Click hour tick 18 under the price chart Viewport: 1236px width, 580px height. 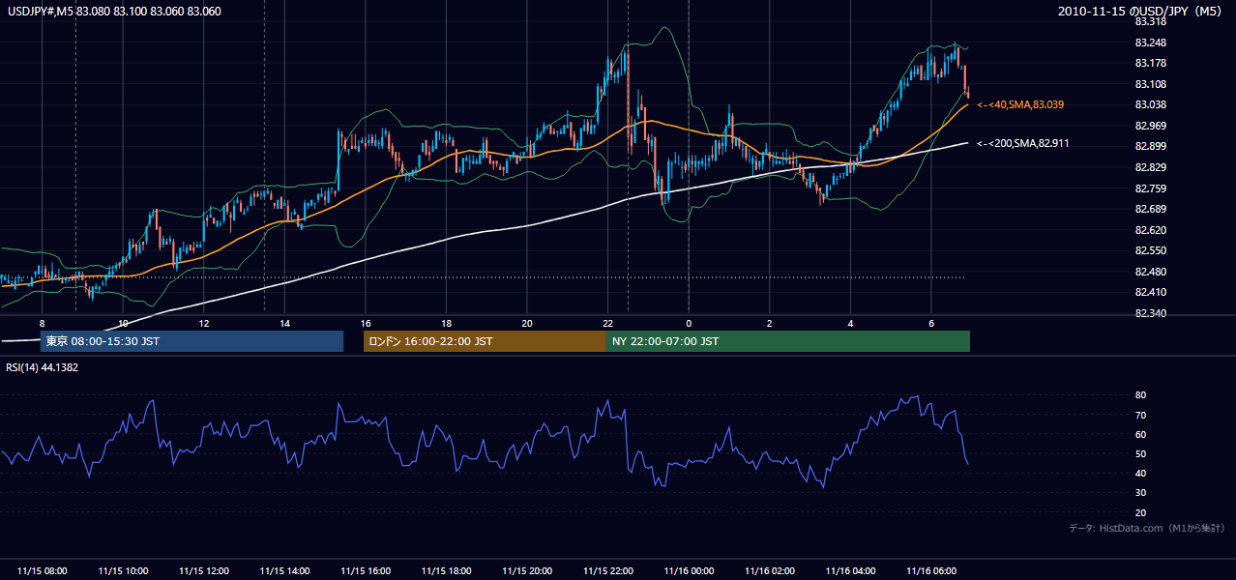447,323
